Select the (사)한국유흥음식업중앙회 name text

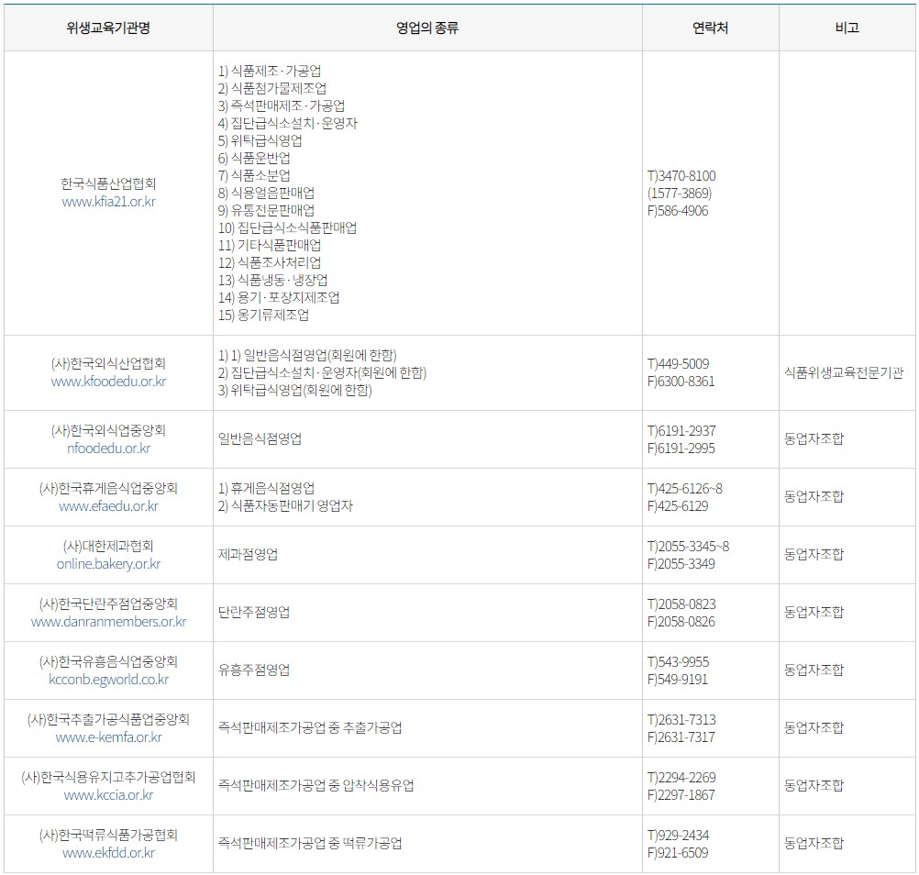click(x=108, y=662)
